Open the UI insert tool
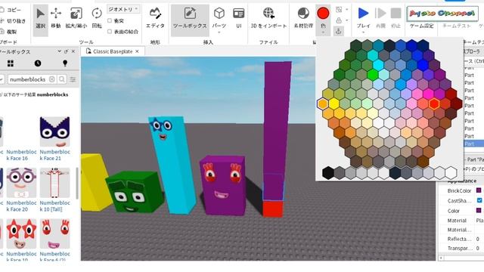484x272 pixels. coord(239,18)
